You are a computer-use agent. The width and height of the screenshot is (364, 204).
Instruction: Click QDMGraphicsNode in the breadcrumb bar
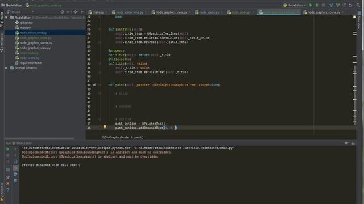point(115,137)
